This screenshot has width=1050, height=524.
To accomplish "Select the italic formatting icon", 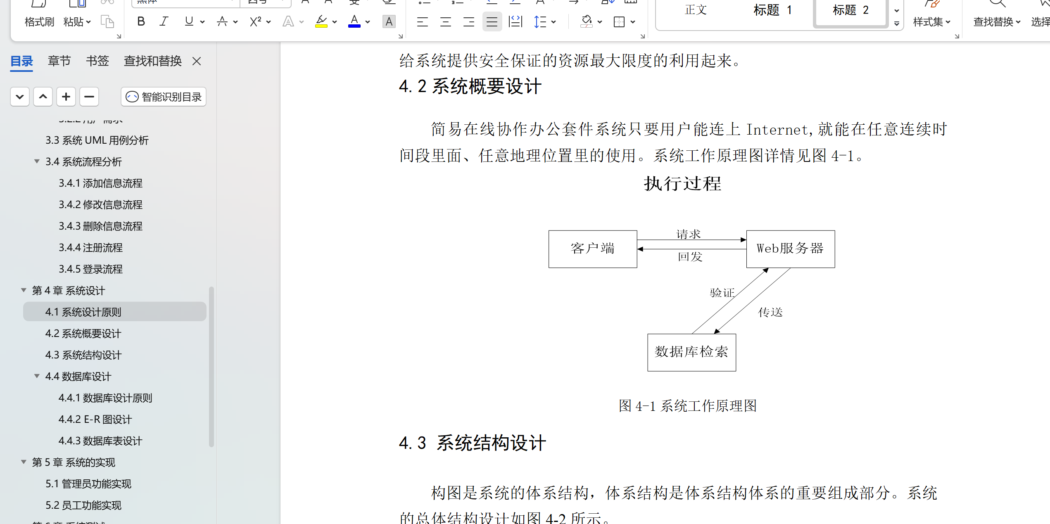I will pyautogui.click(x=164, y=21).
